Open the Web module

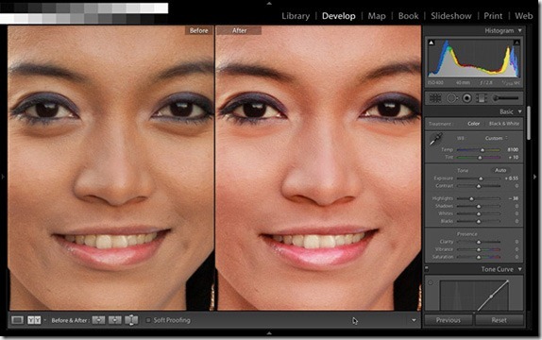[524, 16]
